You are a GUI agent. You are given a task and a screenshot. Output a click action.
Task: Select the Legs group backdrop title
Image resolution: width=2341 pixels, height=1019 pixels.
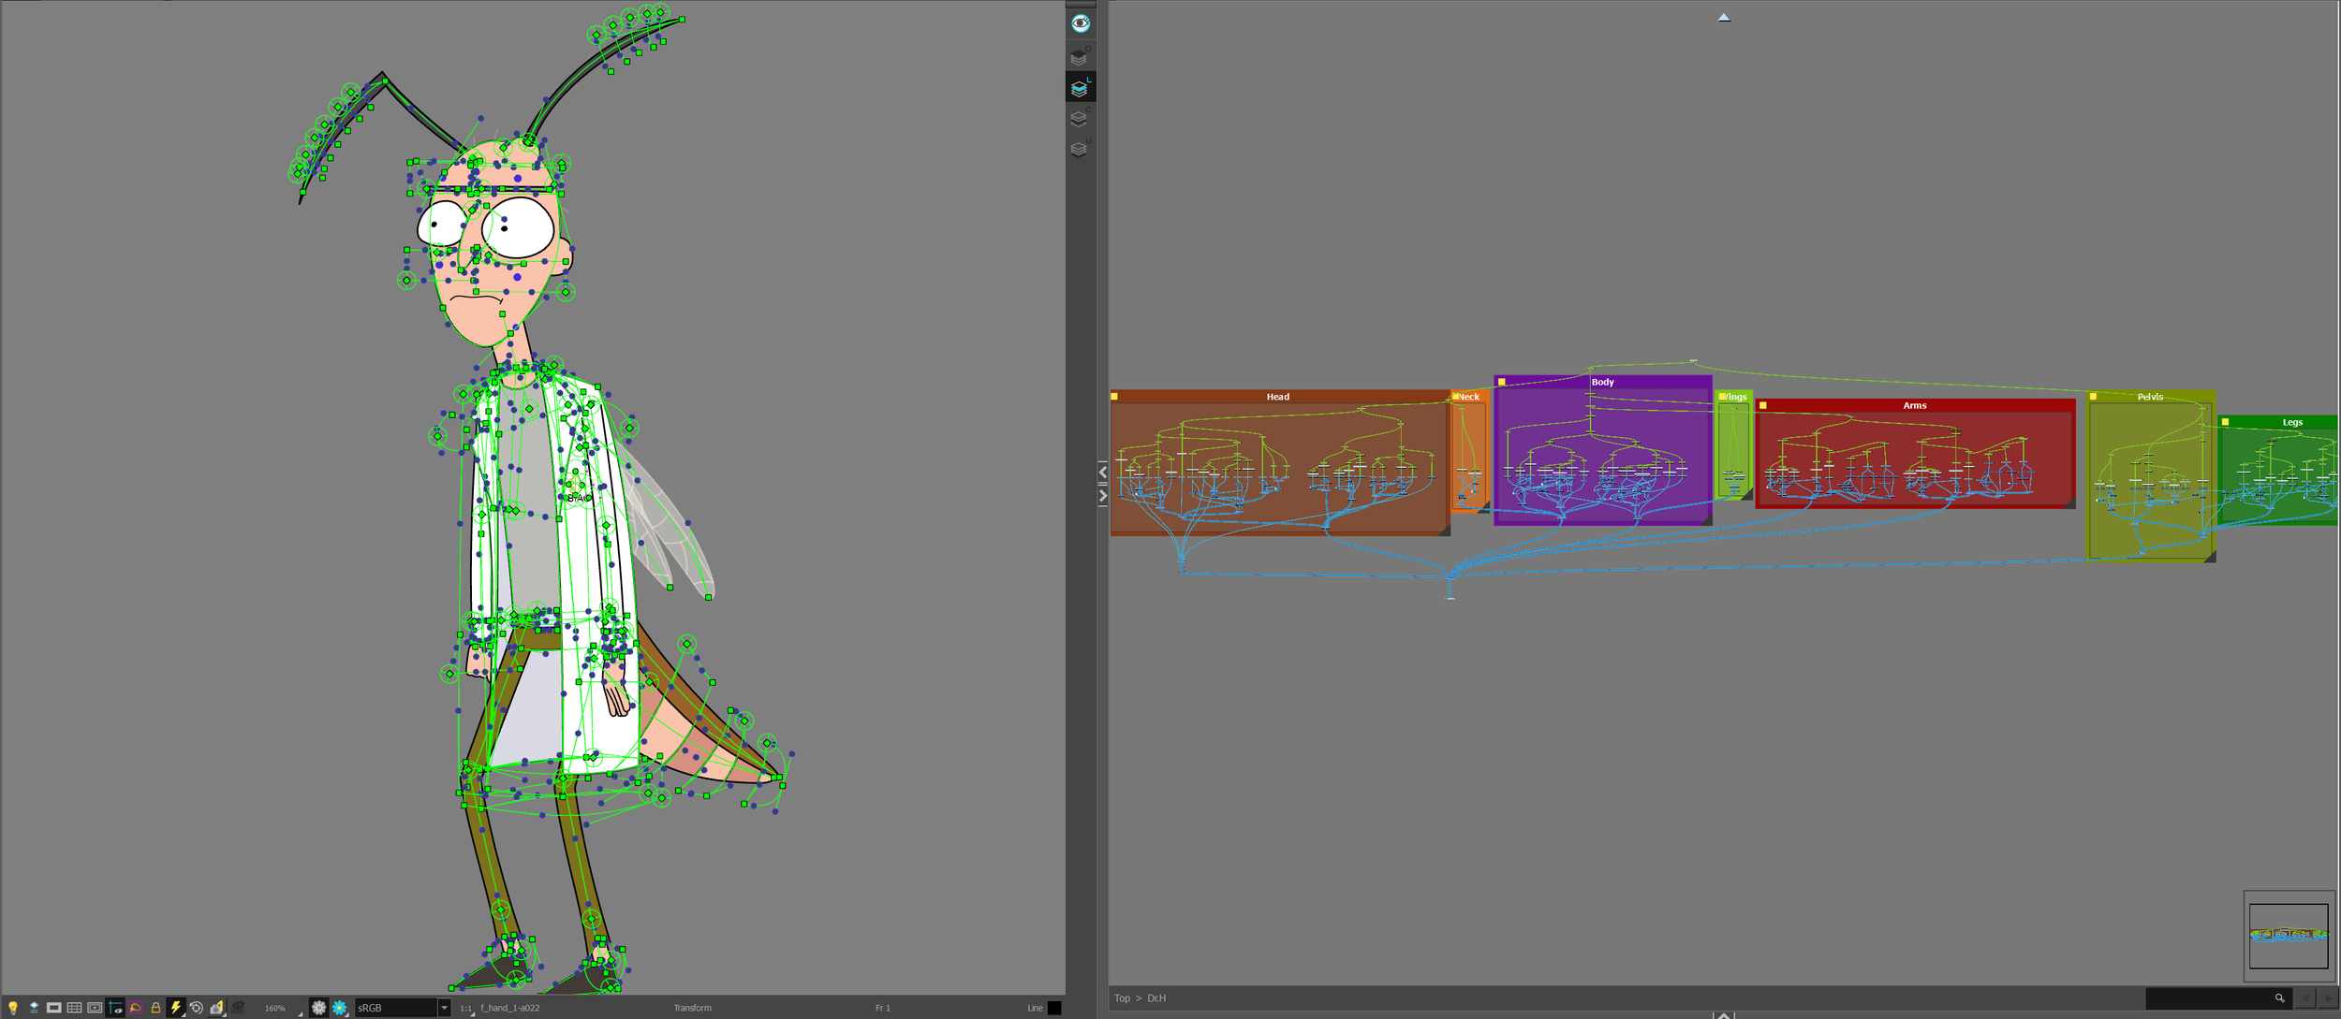[2291, 422]
